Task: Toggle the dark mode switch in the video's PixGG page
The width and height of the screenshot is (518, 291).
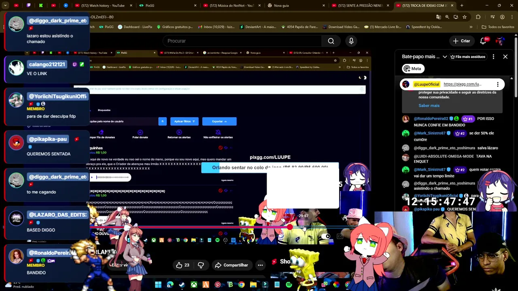Action: (363, 78)
